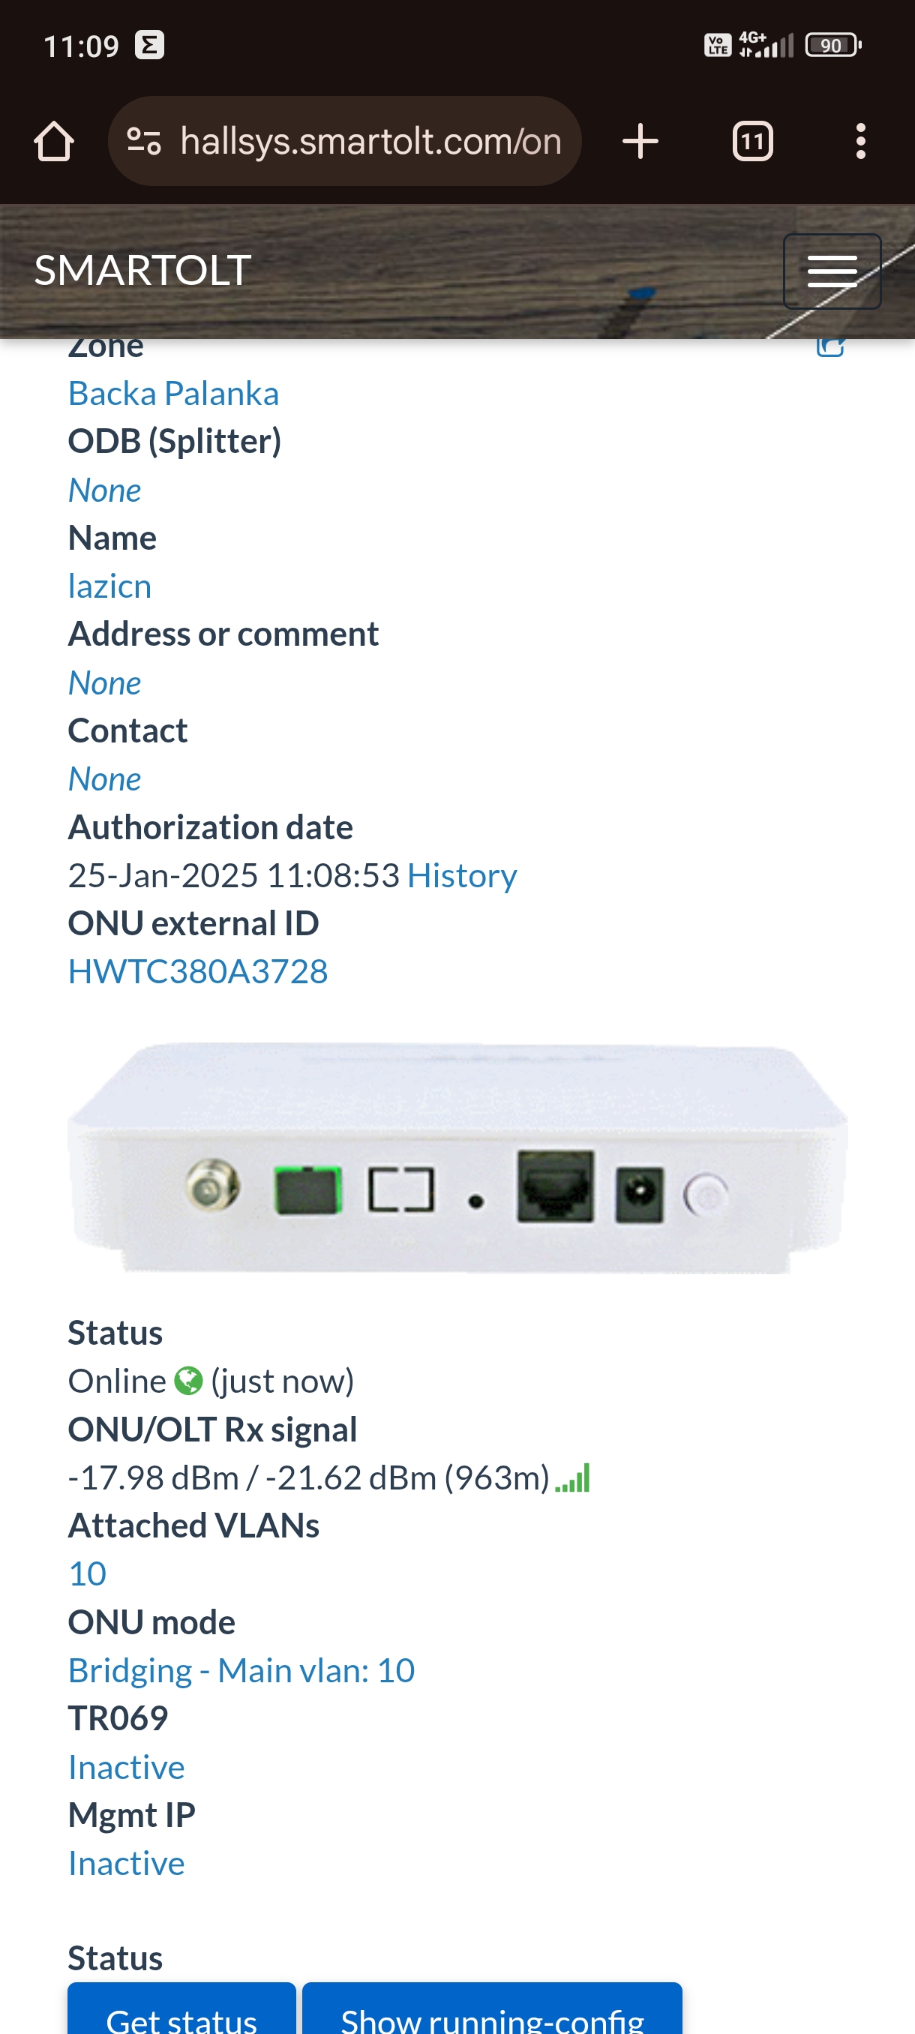Click the external link icon beside Zone
915x2034 pixels.
830,346
